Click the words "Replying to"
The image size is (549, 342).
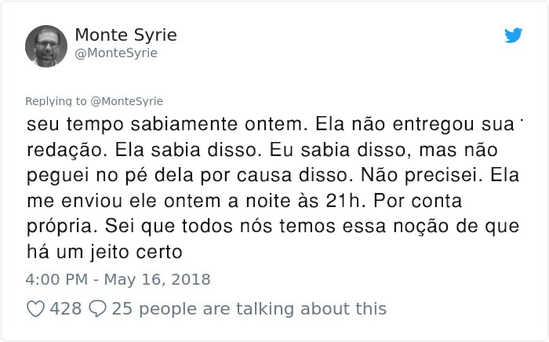pyautogui.click(x=56, y=101)
